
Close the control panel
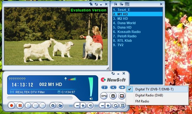click(124, 73)
